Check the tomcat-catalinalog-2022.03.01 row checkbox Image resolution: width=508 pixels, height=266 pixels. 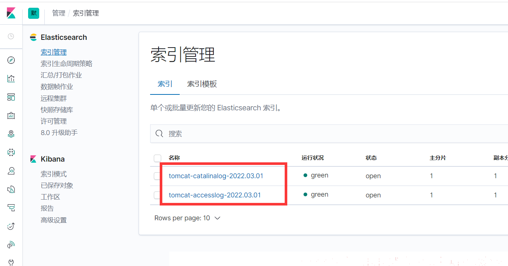point(158,176)
